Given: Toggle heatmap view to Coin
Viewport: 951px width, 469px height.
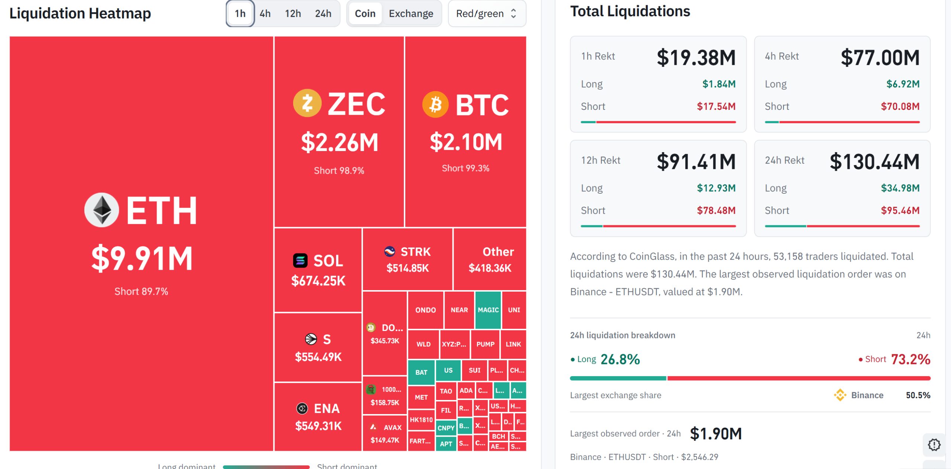Looking at the screenshot, I should click(365, 14).
